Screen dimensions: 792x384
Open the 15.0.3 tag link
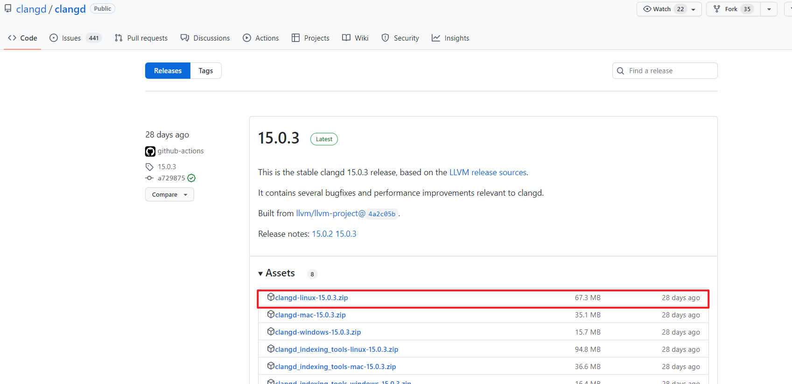pos(167,167)
